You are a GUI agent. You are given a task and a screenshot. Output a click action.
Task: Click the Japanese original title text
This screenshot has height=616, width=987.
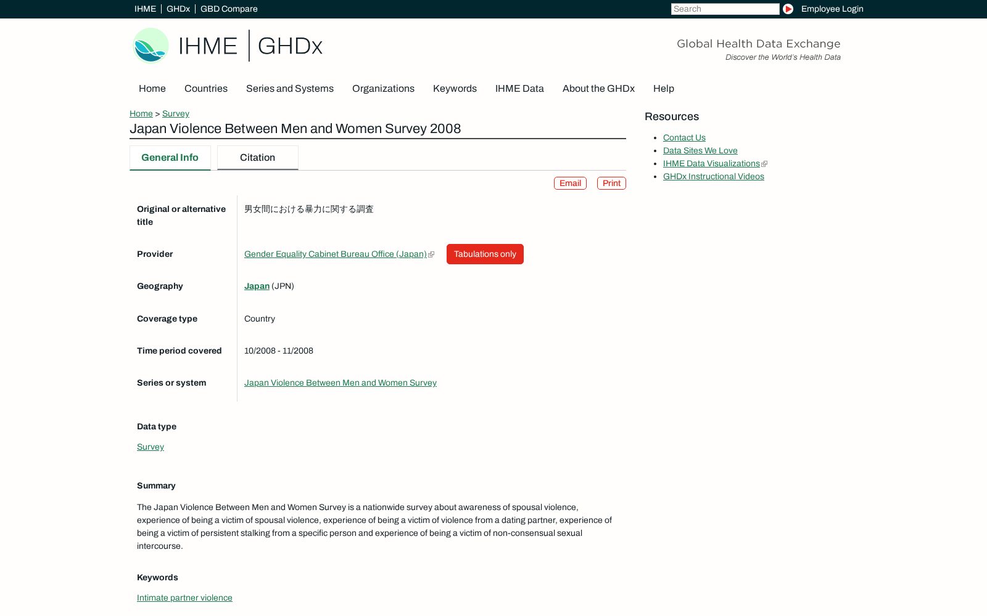309,209
